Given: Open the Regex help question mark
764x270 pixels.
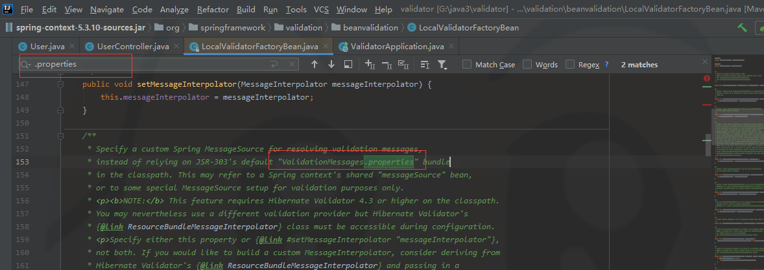Looking at the screenshot, I should tap(606, 64).
